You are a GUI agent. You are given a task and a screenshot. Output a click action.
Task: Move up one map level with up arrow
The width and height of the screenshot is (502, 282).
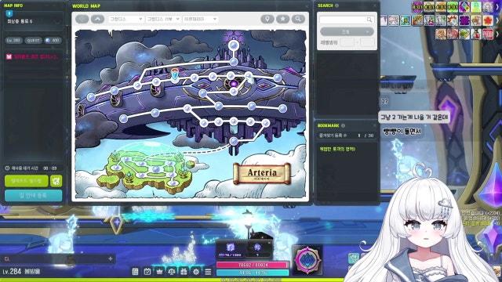pos(97,19)
